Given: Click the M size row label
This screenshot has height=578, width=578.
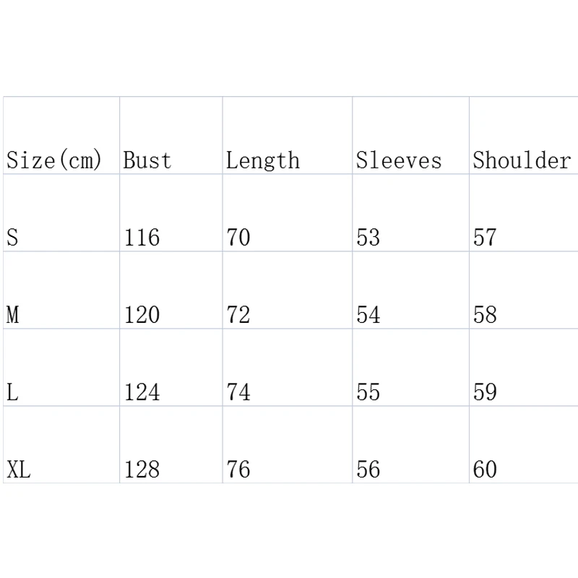Looking at the screenshot, I should click(12, 314).
